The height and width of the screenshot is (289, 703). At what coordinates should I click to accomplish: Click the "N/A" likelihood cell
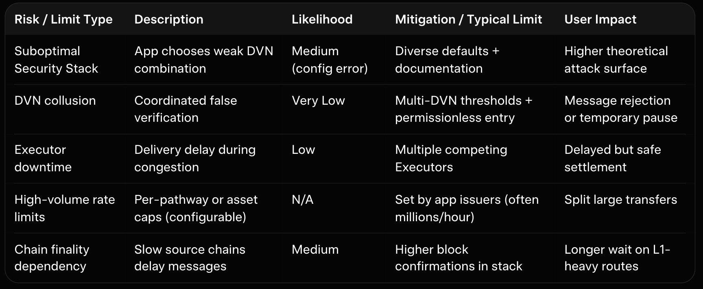coord(302,200)
